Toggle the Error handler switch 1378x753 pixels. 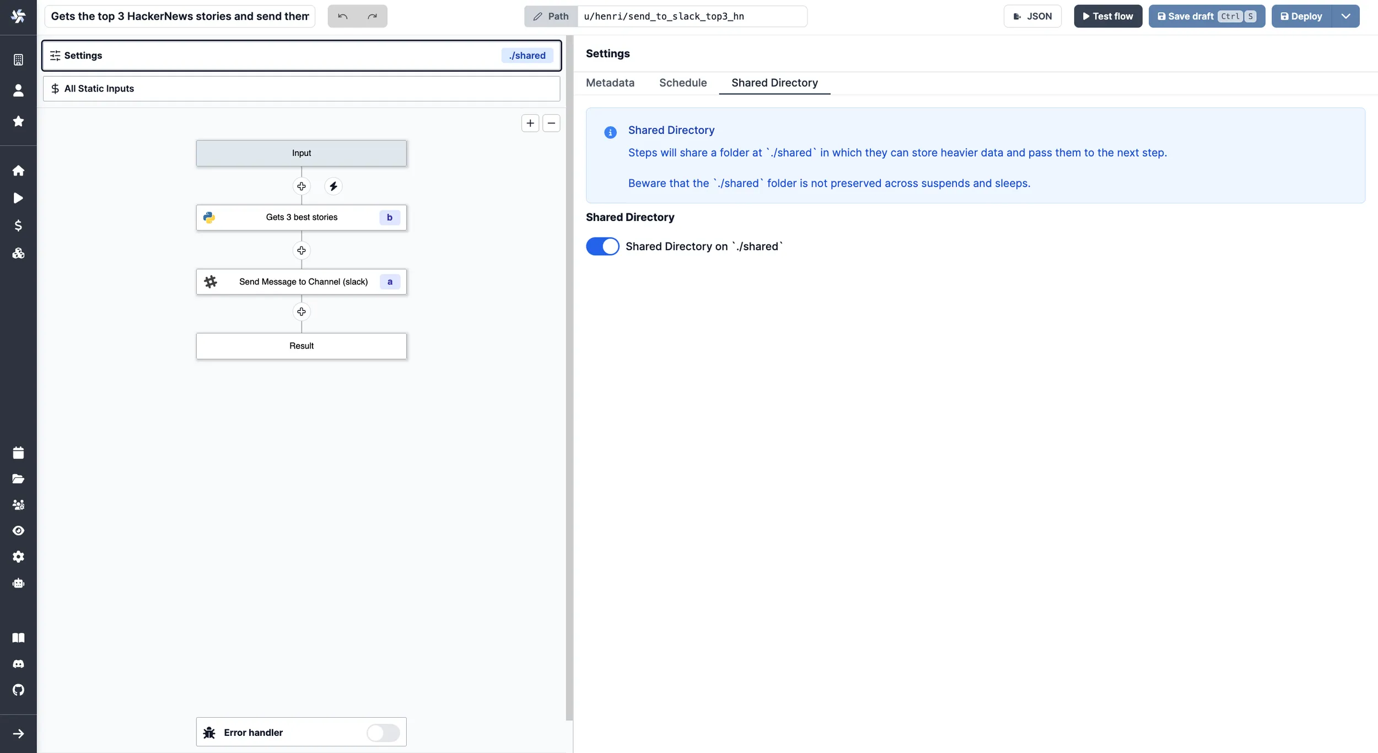click(383, 733)
